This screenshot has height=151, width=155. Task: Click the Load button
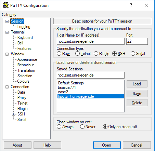point(137,84)
